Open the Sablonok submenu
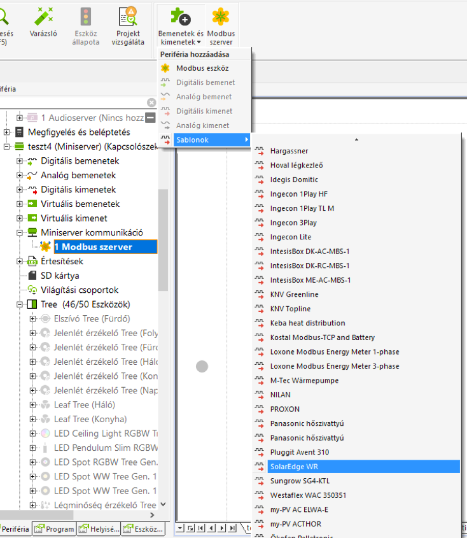 point(205,140)
